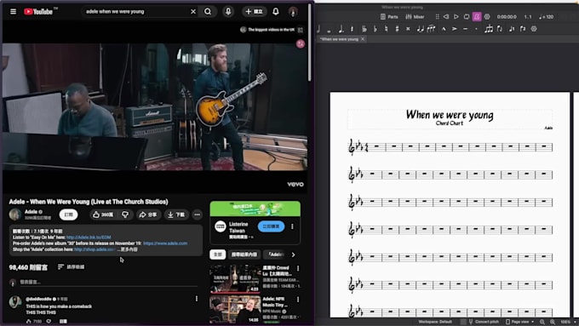Add a slur in note toolbar
The width and height of the screenshot is (579, 326).
[432, 29]
